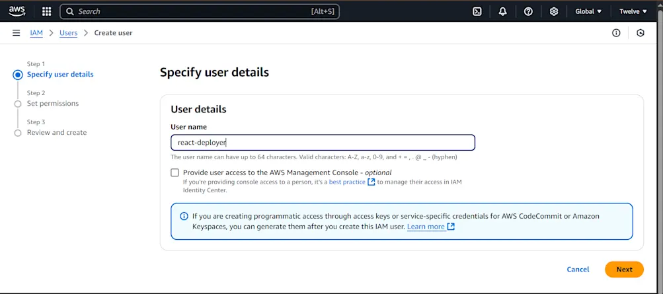Open the notifications bell
663x294 pixels.
(503, 11)
